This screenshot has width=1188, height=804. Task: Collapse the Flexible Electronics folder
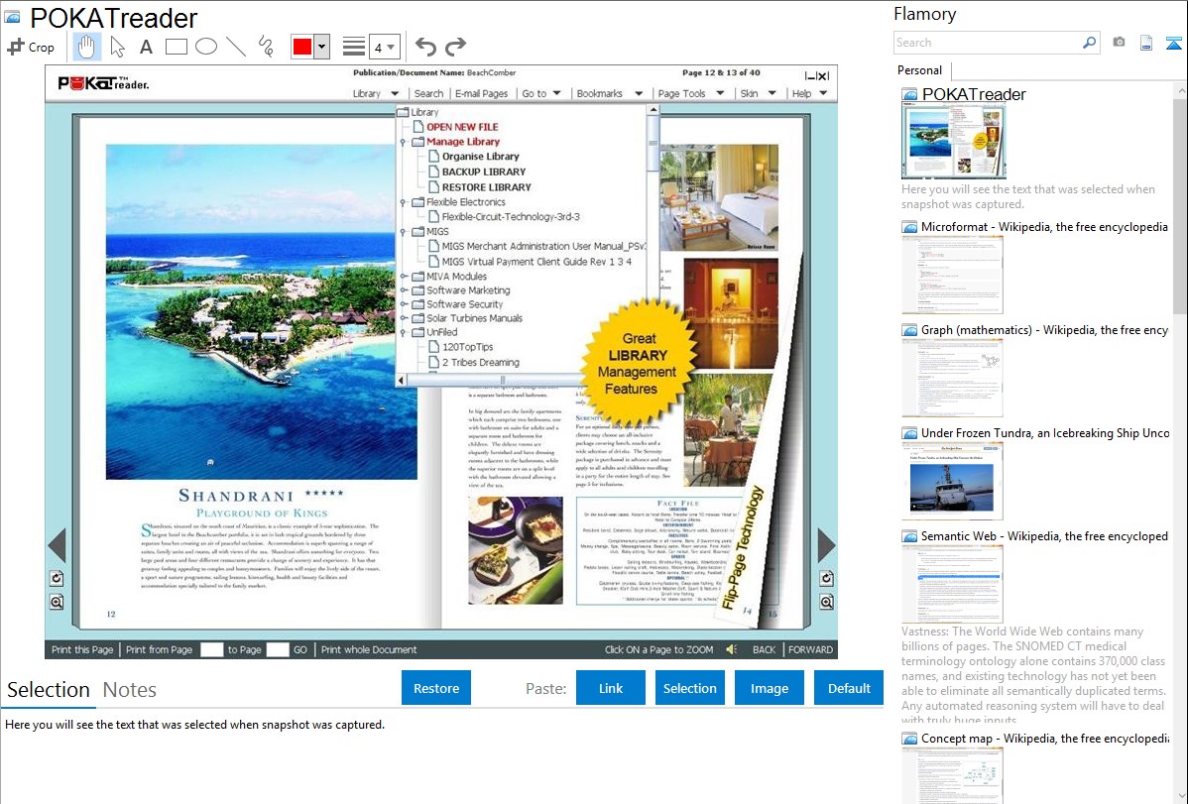tap(403, 202)
